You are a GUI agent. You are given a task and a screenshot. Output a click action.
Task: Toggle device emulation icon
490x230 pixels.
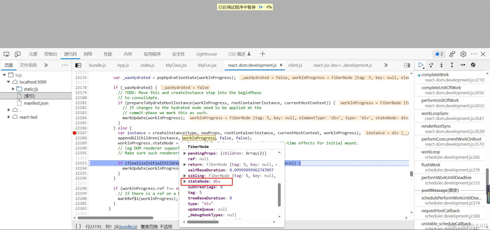[x=18, y=54]
